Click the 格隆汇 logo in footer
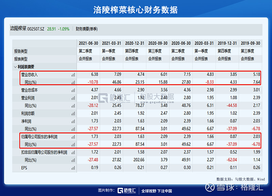Image resolution: width=272 pixels, height=196 pixels. click(x=126, y=191)
